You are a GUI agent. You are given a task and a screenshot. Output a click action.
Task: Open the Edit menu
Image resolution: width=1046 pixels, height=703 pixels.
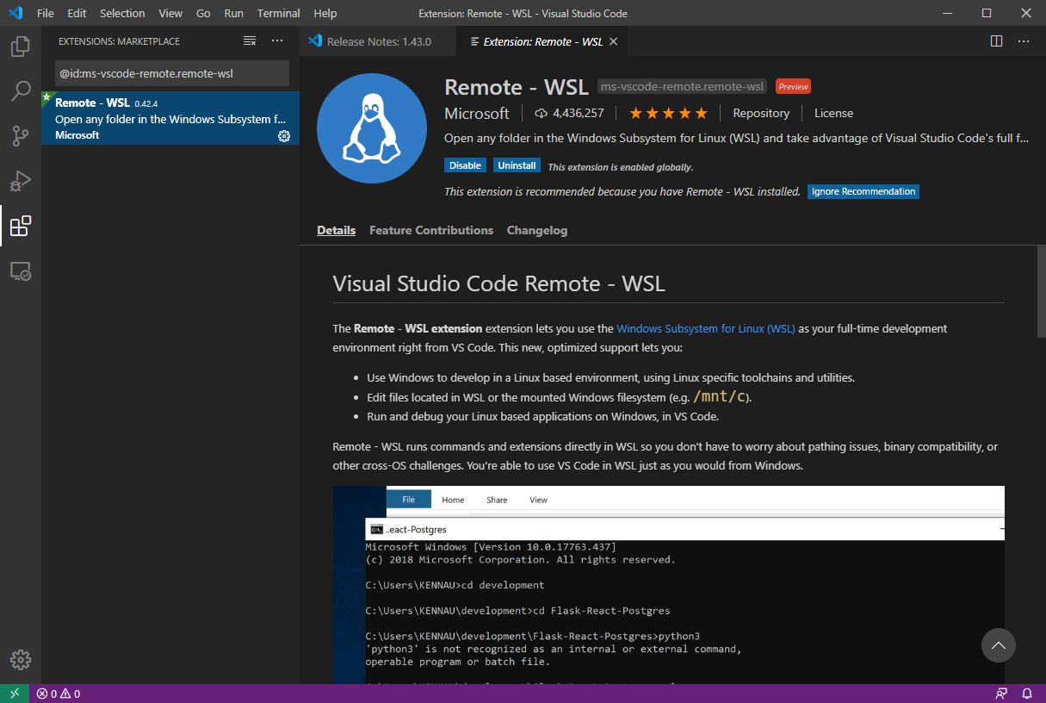(77, 13)
